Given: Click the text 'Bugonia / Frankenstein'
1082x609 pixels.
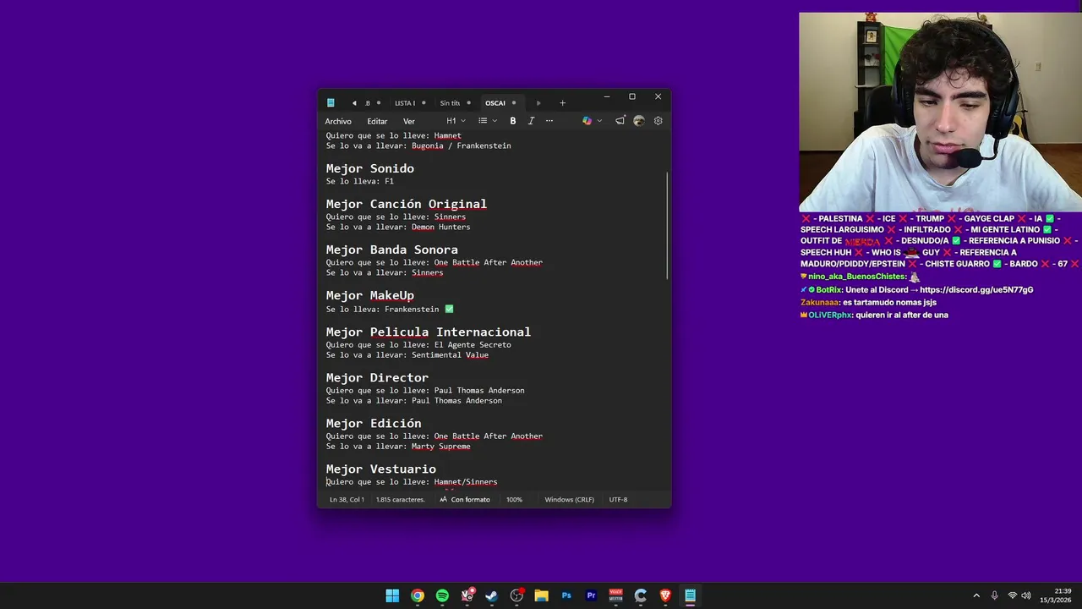Looking at the screenshot, I should [462, 145].
